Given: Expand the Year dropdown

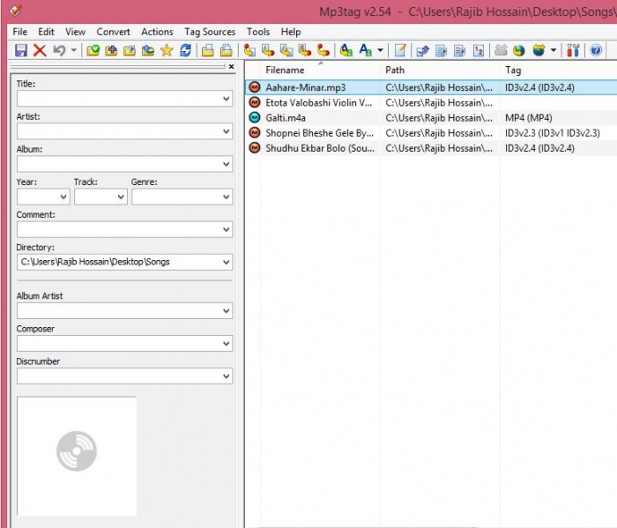Looking at the screenshot, I should [x=63, y=197].
